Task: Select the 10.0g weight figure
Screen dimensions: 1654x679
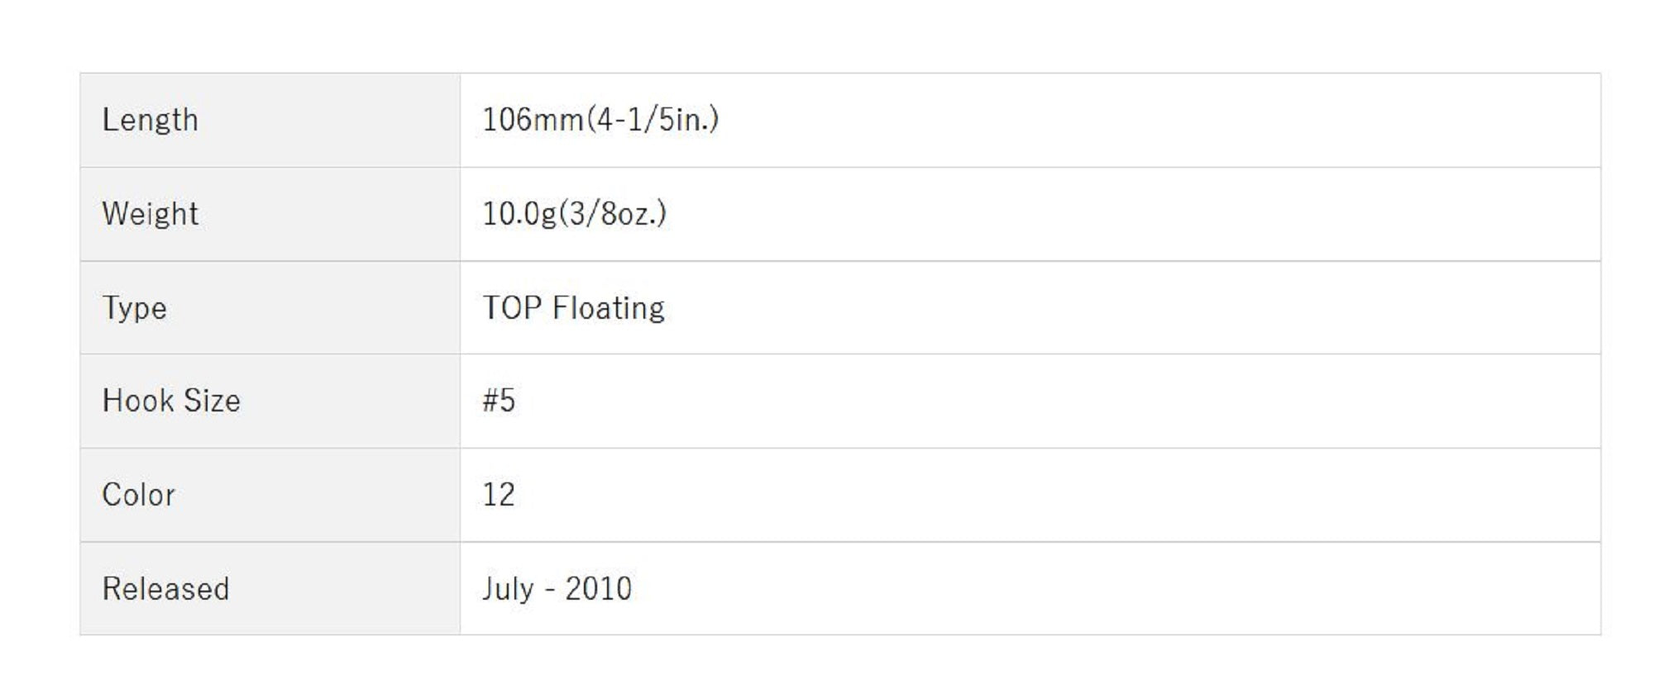Action: click(x=519, y=214)
